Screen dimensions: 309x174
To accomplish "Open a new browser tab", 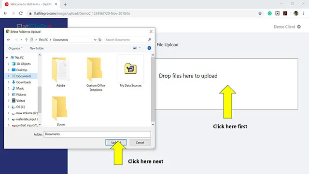I will 65,4.
